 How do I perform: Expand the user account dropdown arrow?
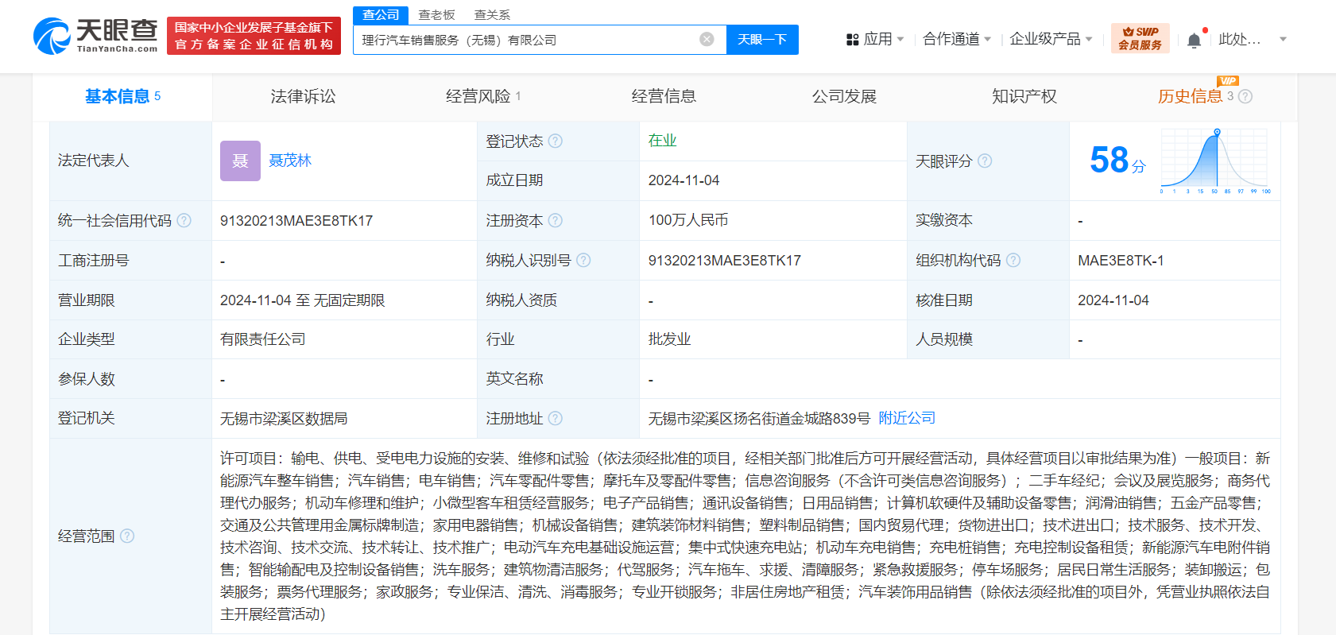1283,39
